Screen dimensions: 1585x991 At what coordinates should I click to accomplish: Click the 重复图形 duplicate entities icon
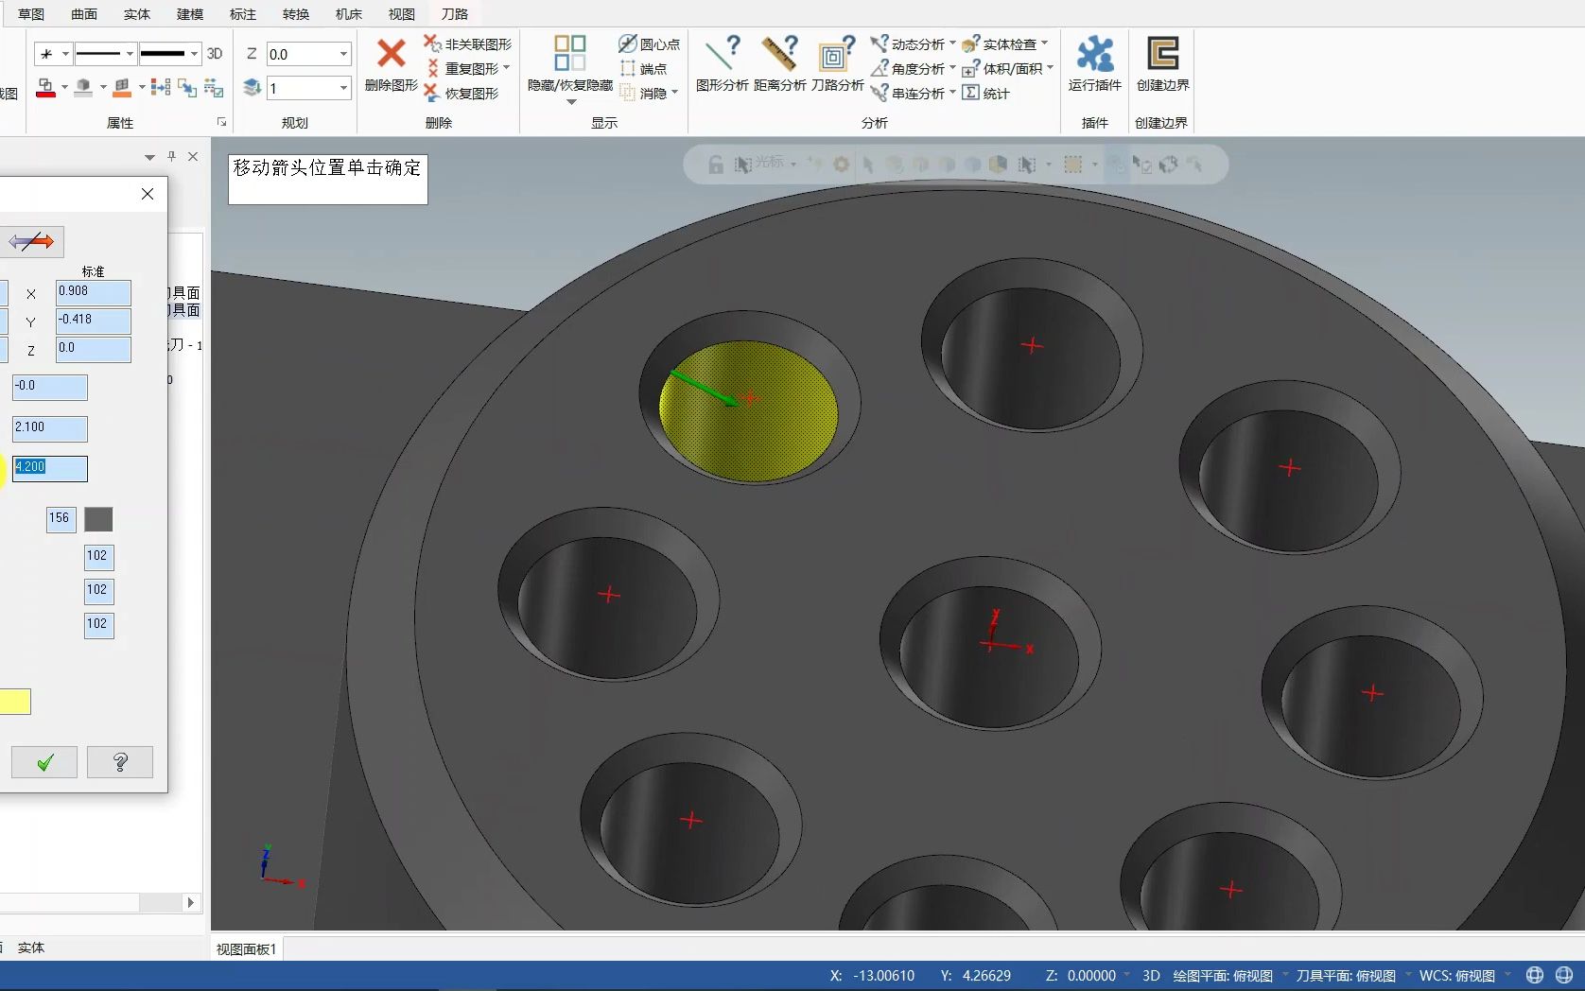[x=432, y=68]
